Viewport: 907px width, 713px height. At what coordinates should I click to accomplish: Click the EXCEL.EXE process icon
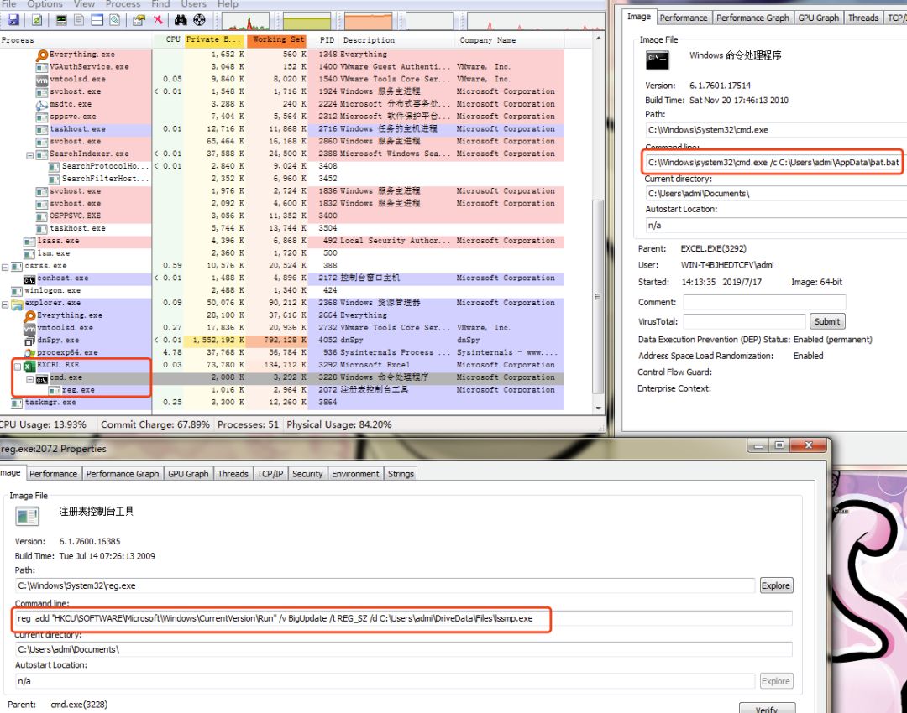point(29,366)
